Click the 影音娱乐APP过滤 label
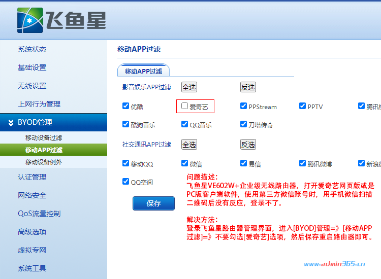The image size is (381, 279). (x=146, y=87)
